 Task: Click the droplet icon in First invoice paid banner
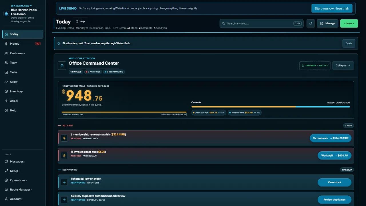click(x=59, y=43)
